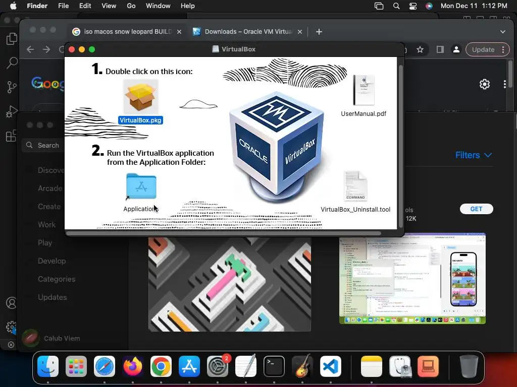Viewport: 517px width, 387px height.
Task: Switch to Google Chrome in Dock
Action: (x=161, y=366)
